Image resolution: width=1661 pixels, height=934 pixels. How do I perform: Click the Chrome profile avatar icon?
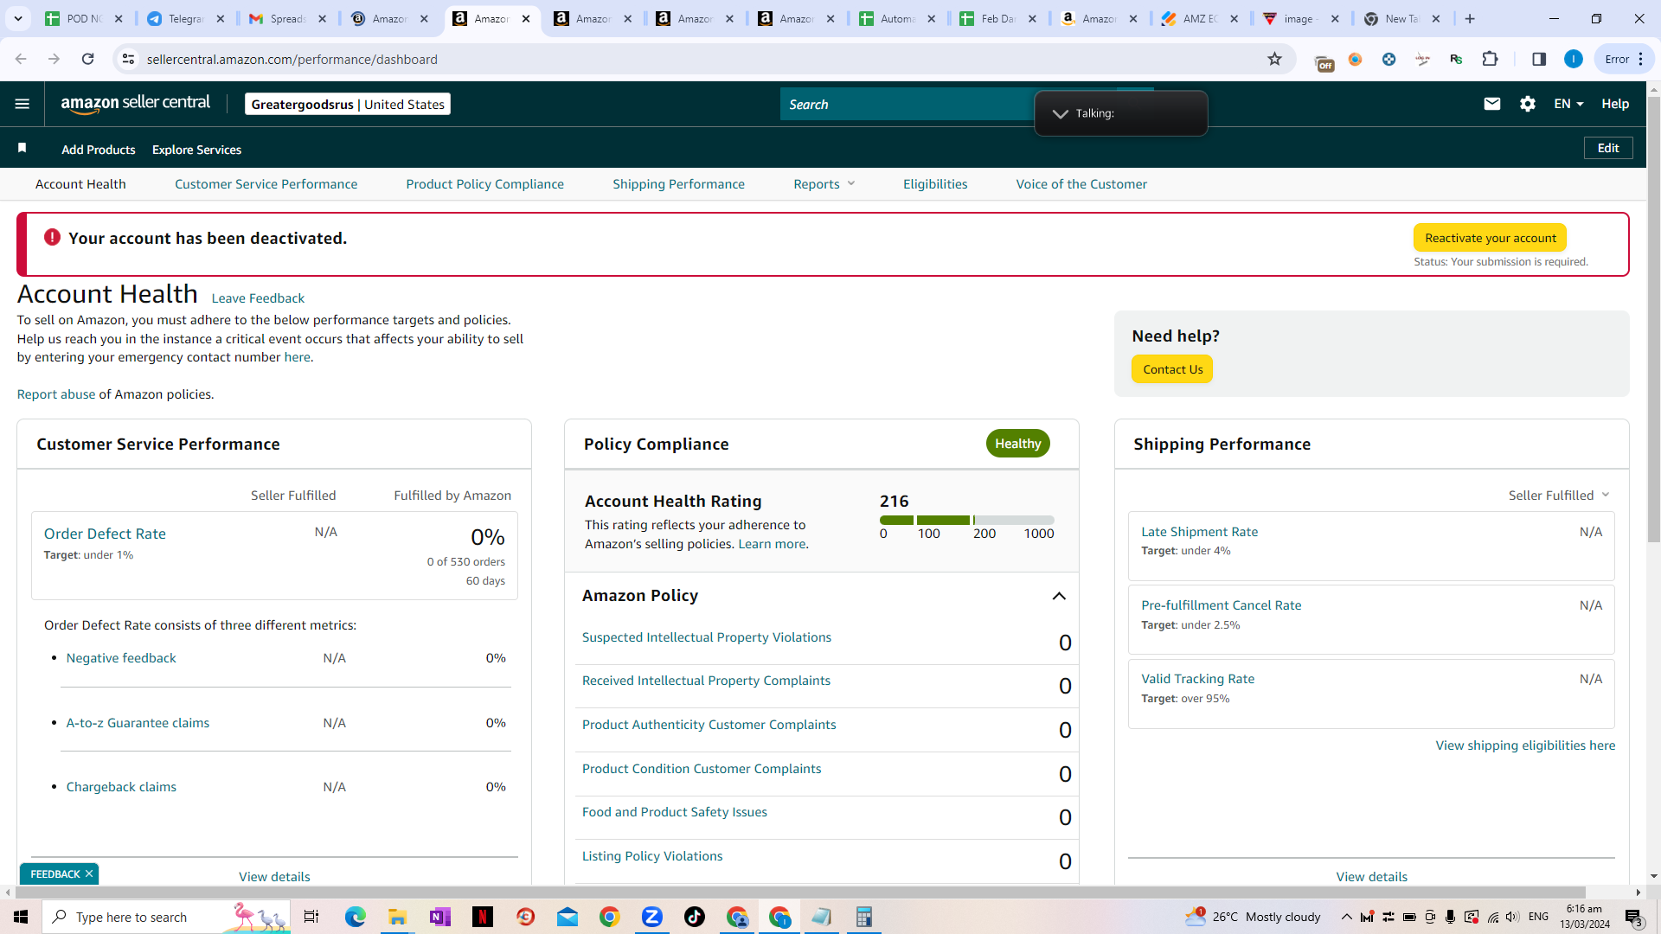click(1574, 59)
